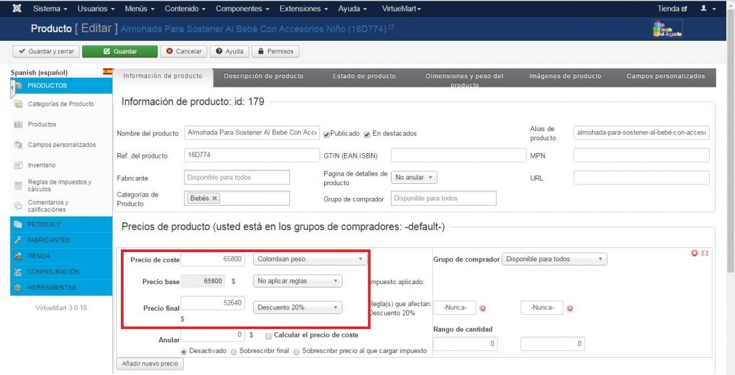Click the Joomla logo icon

[x=17, y=9]
